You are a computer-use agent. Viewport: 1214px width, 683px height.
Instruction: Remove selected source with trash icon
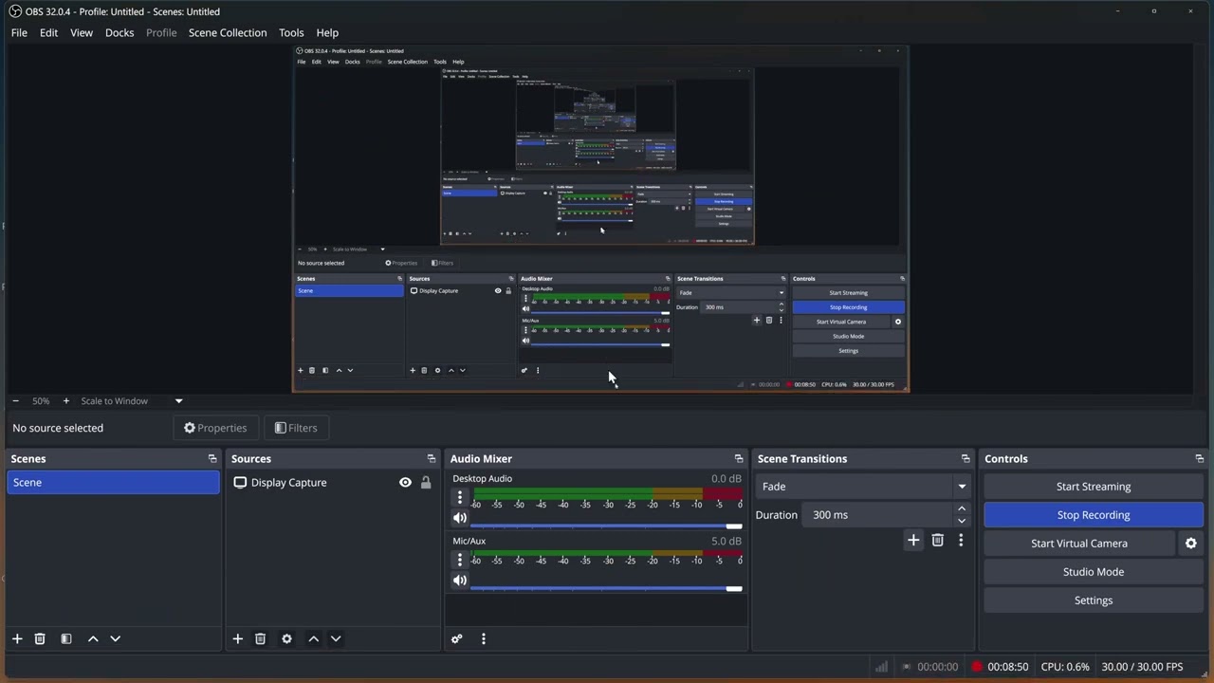coord(261,638)
